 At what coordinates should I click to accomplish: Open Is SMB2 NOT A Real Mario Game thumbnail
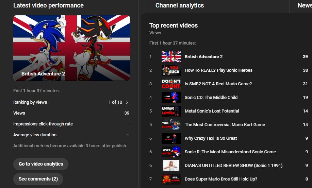[x=171, y=84]
